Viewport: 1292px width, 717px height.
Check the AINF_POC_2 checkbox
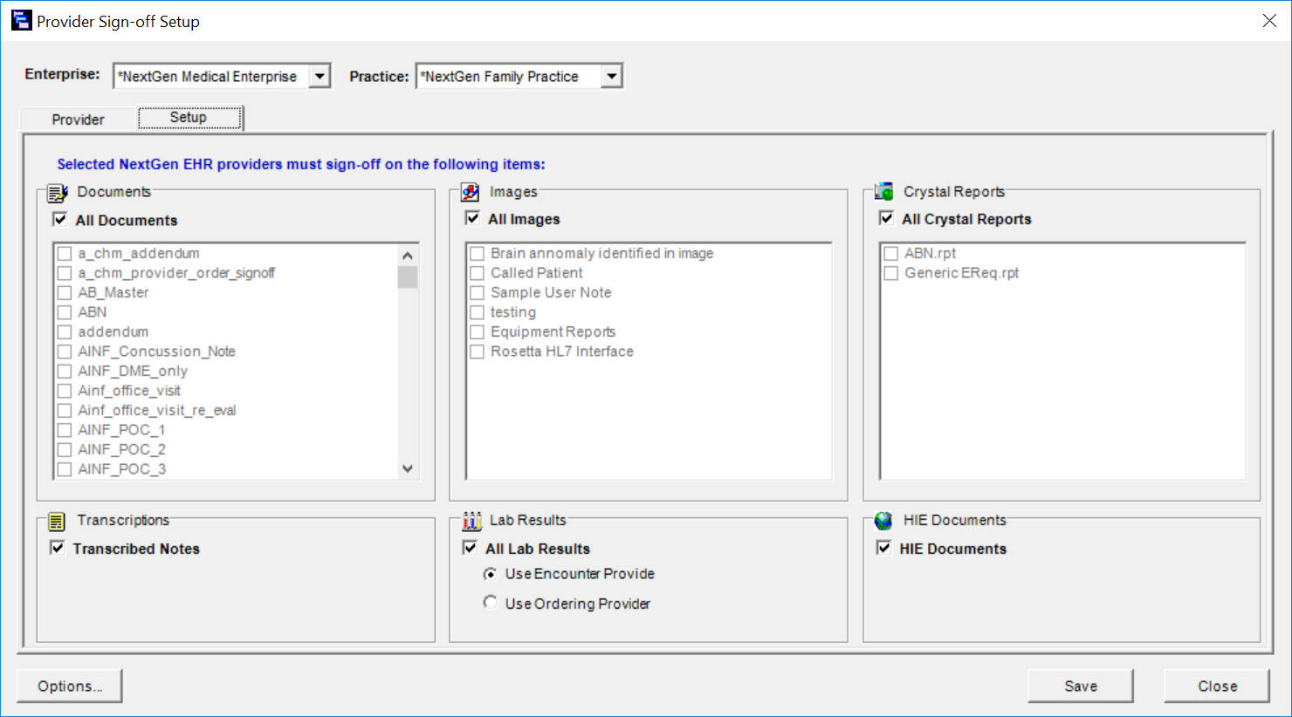coord(65,450)
